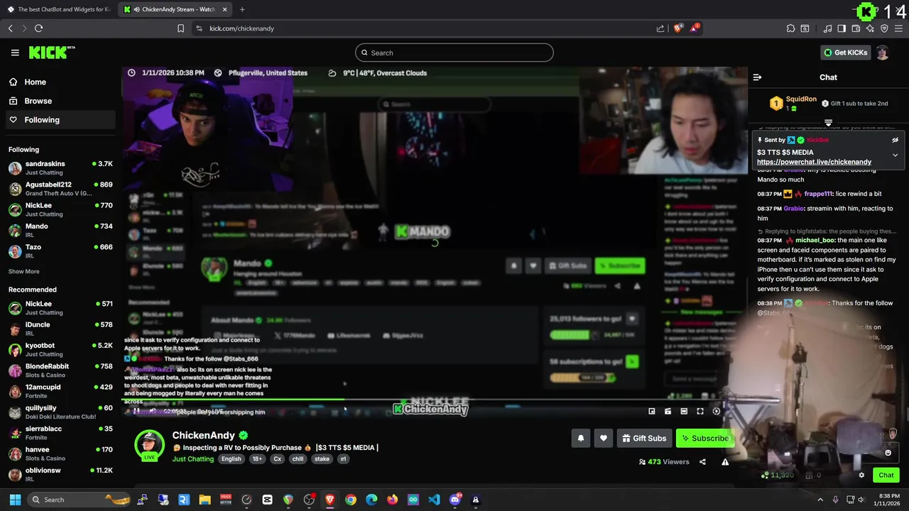
Task: Follow ChickenAndy with the heart button
Action: click(x=603, y=439)
